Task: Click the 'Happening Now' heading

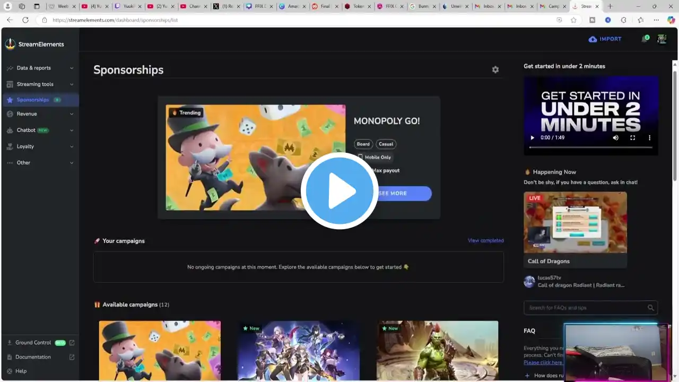Action: click(554, 172)
